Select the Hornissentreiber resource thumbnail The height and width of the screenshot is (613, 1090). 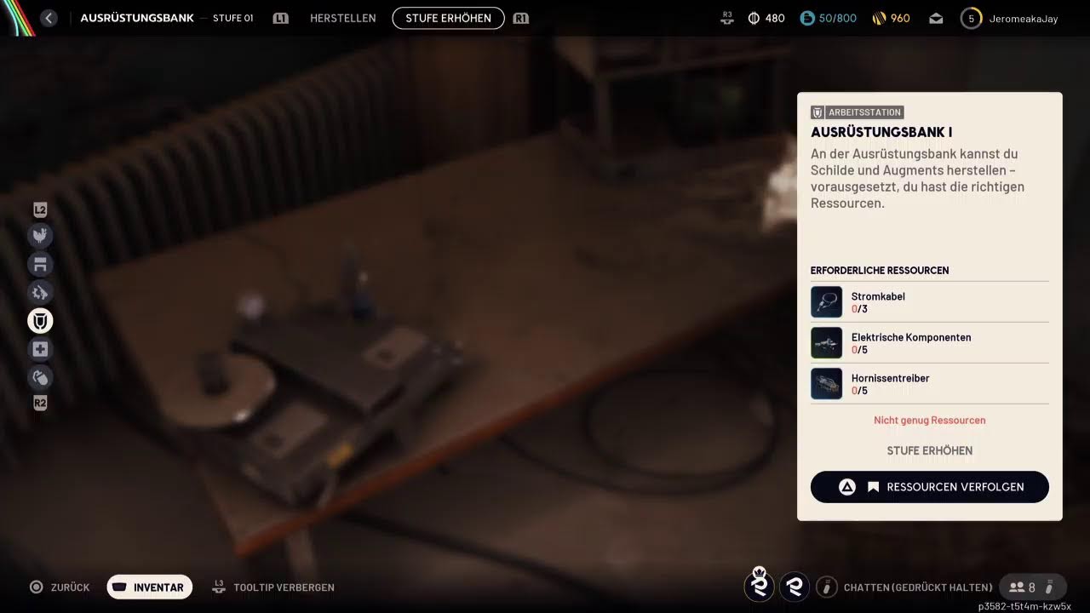point(826,384)
